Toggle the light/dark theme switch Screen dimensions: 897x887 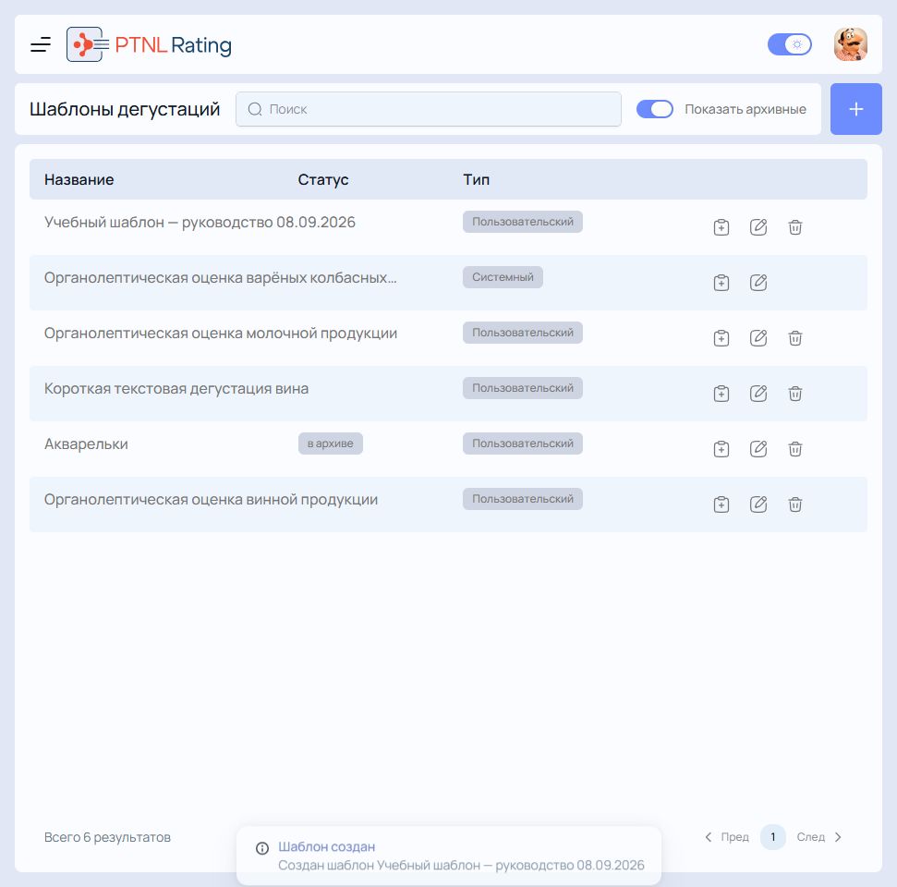tap(790, 44)
